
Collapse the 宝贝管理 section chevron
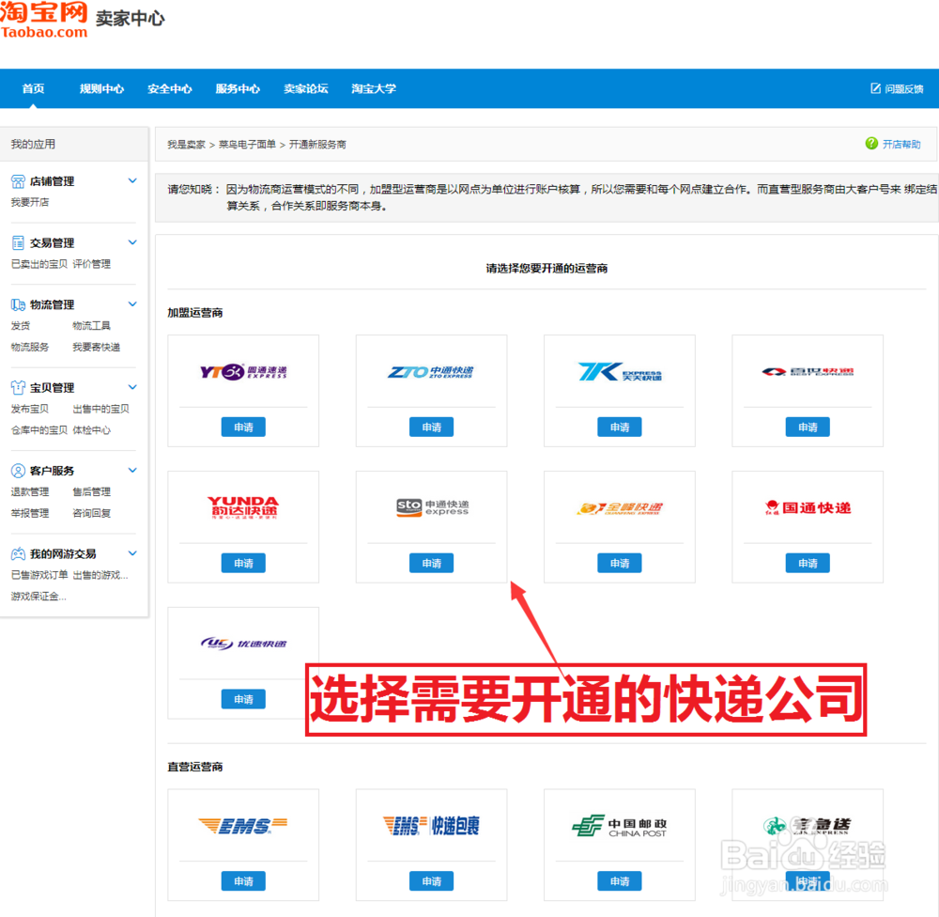click(132, 386)
